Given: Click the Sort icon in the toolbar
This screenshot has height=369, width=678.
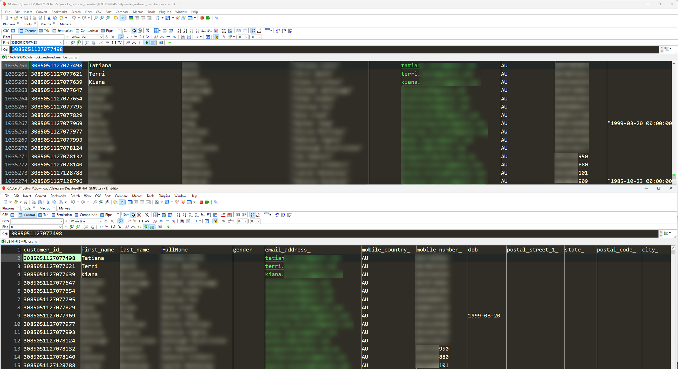Looking at the screenshot, I should [x=126, y=30].
